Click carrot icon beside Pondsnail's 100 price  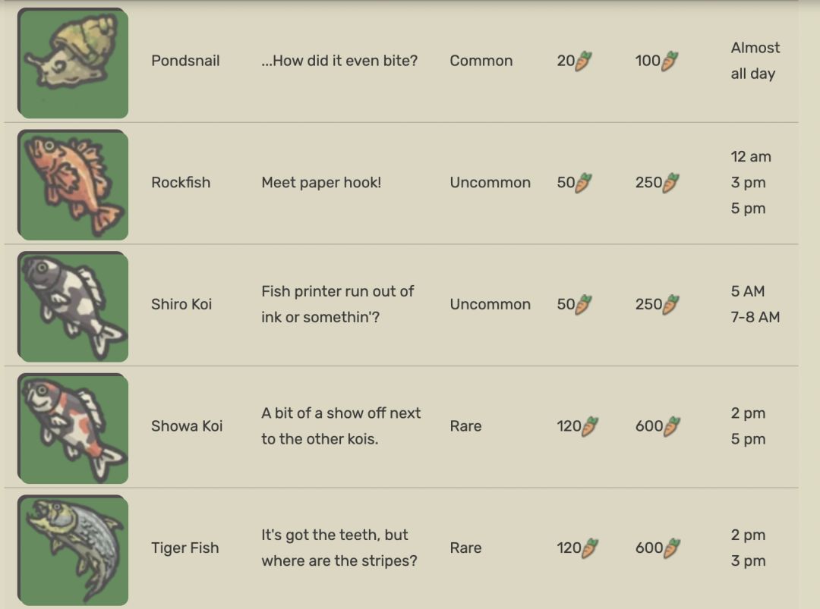[670, 61]
